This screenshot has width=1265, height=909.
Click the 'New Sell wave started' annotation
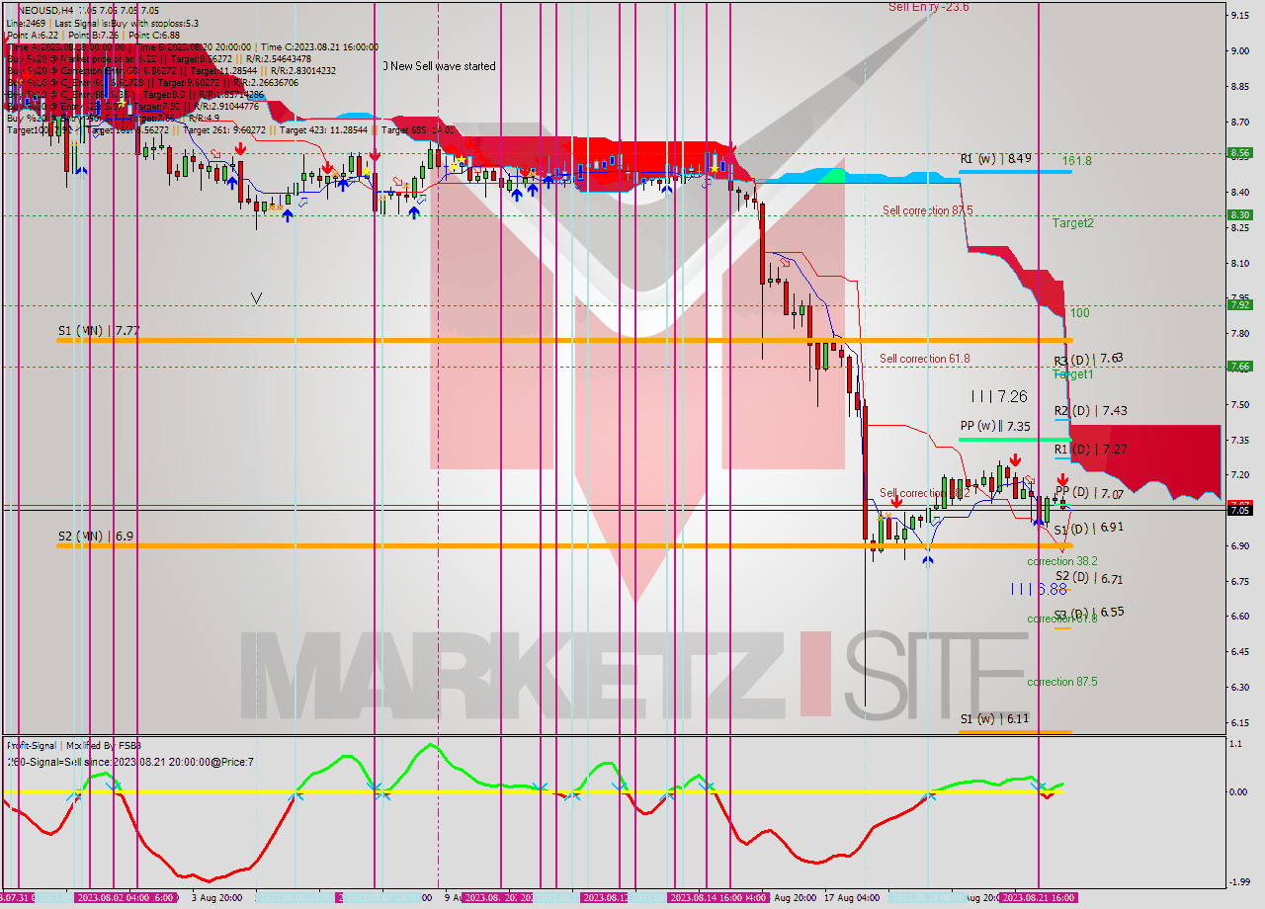[445, 66]
